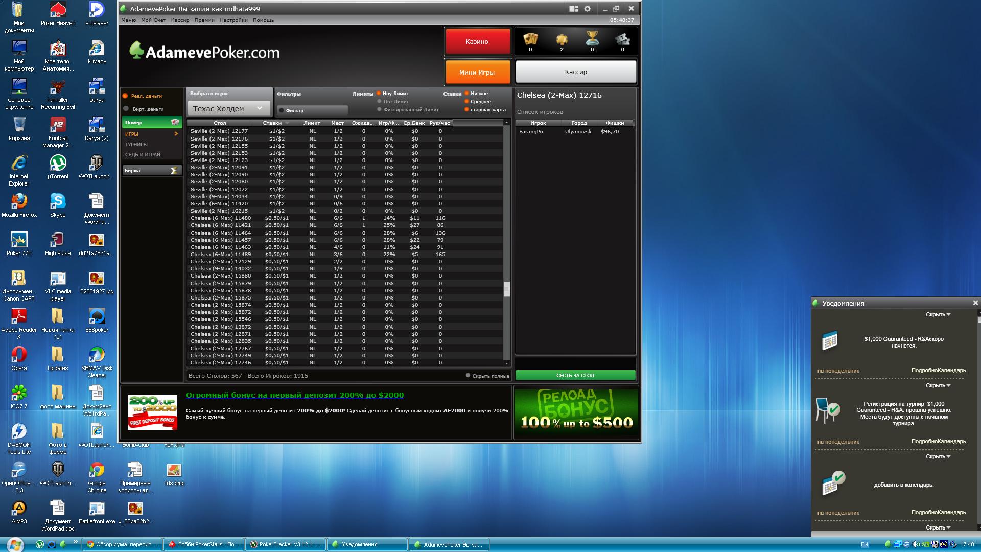Open the Настройки menu
This screenshot has height=552, width=981.
(233, 20)
